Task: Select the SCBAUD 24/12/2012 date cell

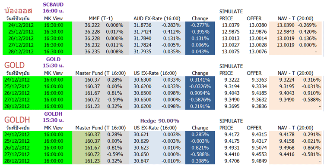Action: pos(21,25)
